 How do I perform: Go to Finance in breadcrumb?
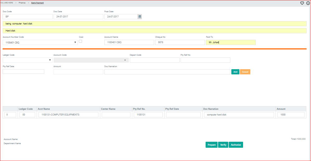pyautogui.click(x=22, y=3)
